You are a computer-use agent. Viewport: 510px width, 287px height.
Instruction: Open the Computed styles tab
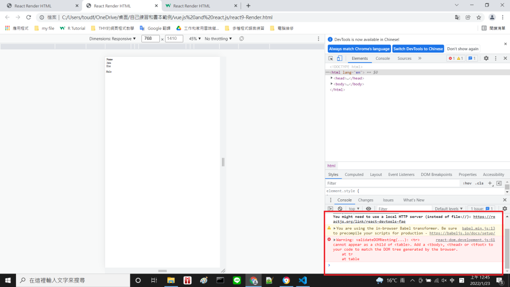(x=354, y=174)
